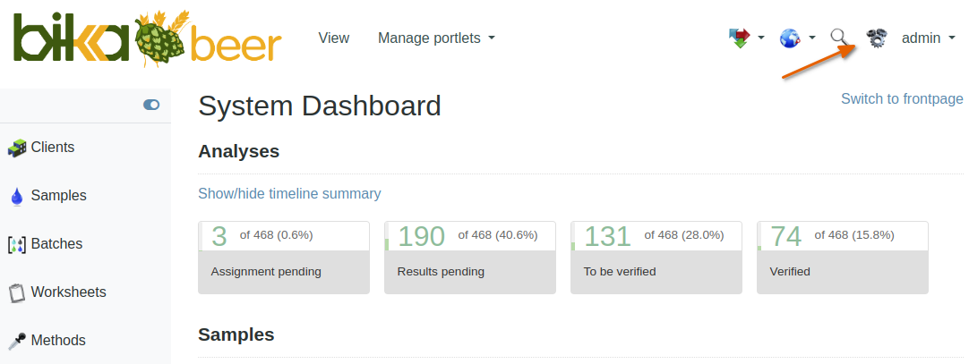Open the Results pending 190 panel

tap(470, 258)
